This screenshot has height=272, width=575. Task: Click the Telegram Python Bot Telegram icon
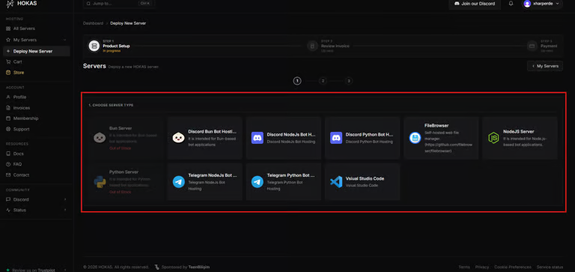pos(258,181)
